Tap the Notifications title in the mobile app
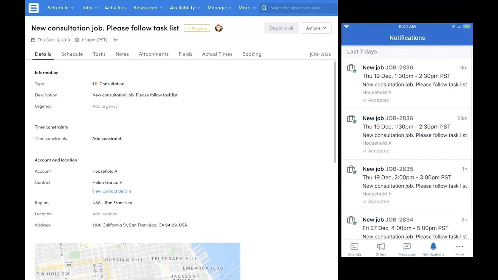The height and width of the screenshot is (280, 498). point(407,38)
